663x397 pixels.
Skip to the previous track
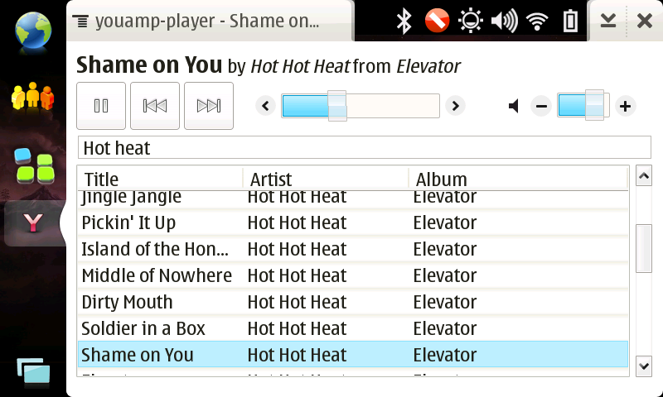tap(155, 106)
